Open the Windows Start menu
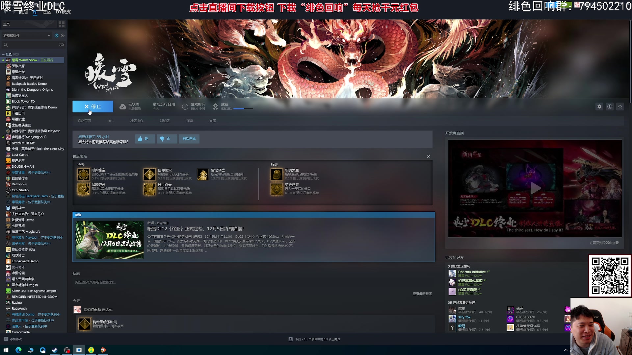The height and width of the screenshot is (355, 632). click(6, 350)
